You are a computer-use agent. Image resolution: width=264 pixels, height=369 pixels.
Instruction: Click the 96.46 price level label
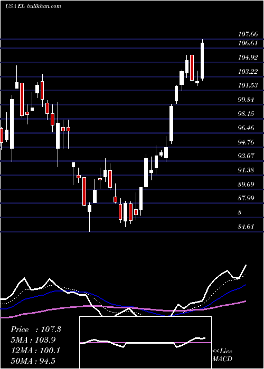pos(246,128)
